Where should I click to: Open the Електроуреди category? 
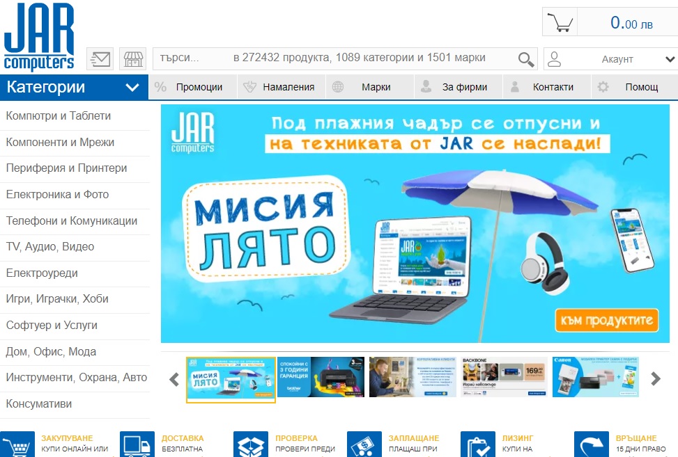(75, 273)
